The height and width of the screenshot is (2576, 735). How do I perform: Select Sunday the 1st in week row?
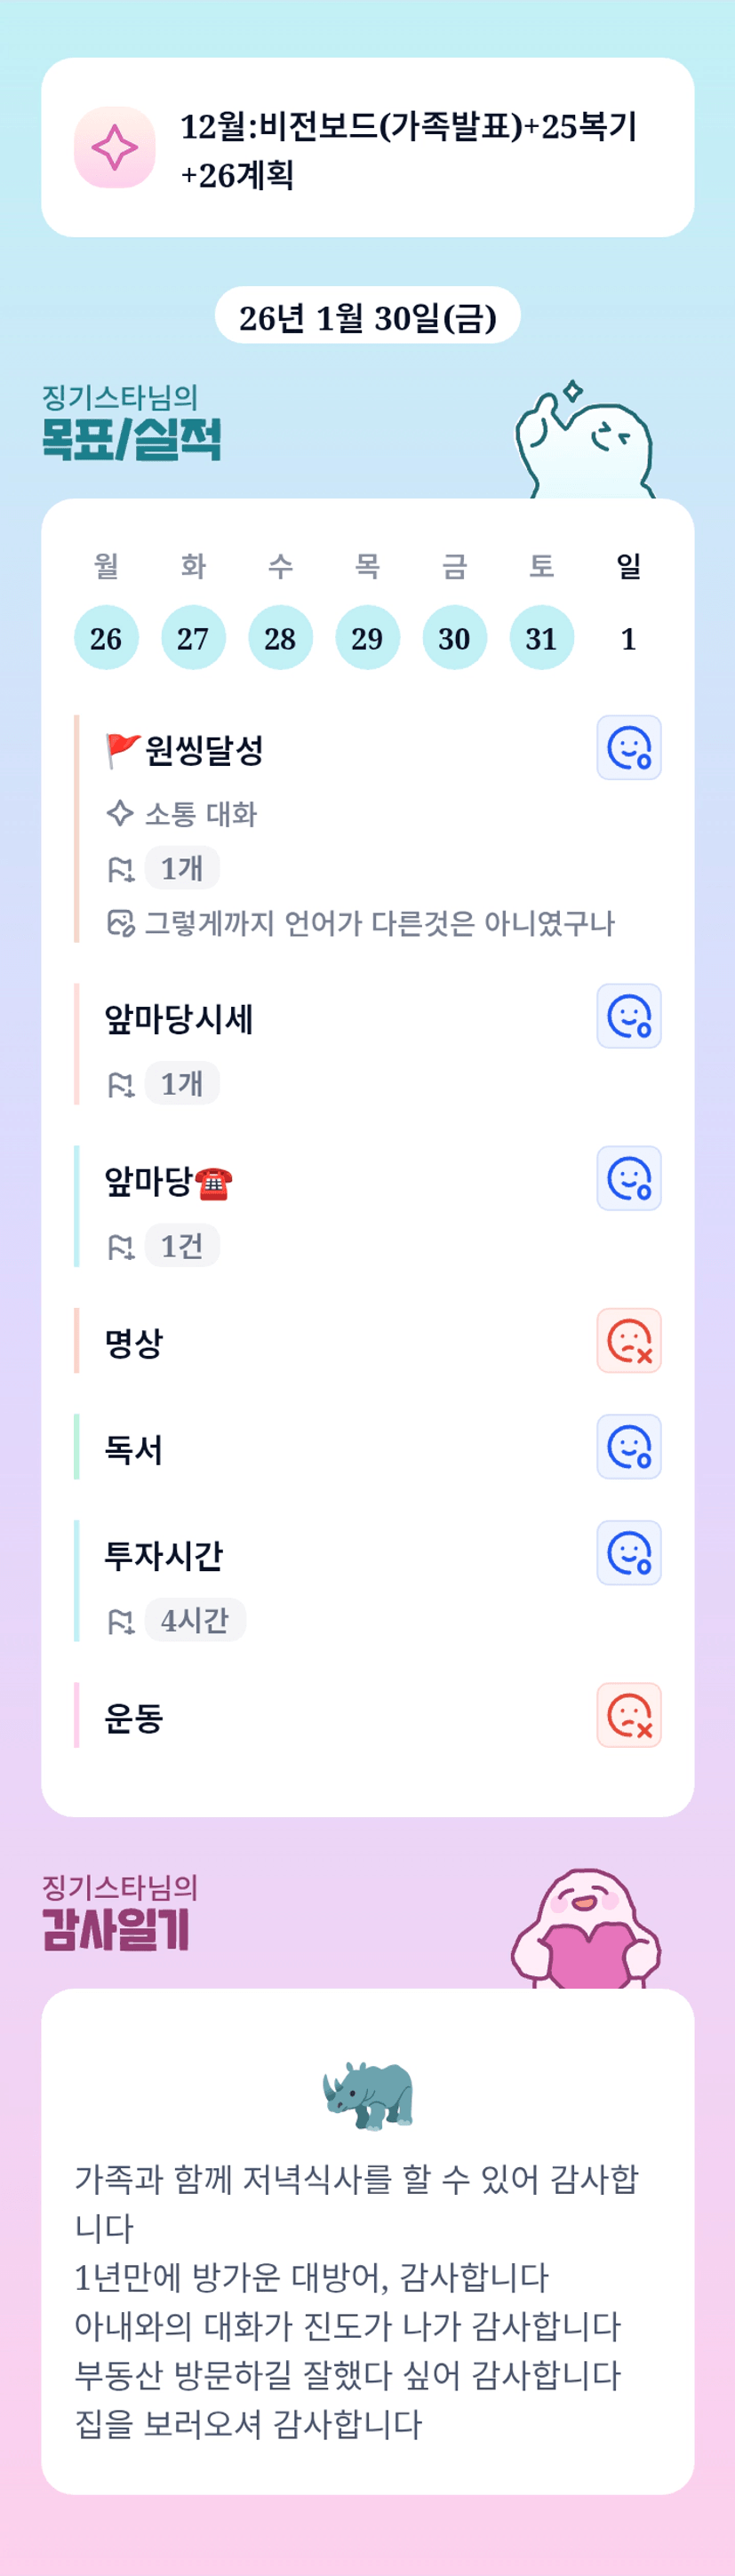click(628, 638)
